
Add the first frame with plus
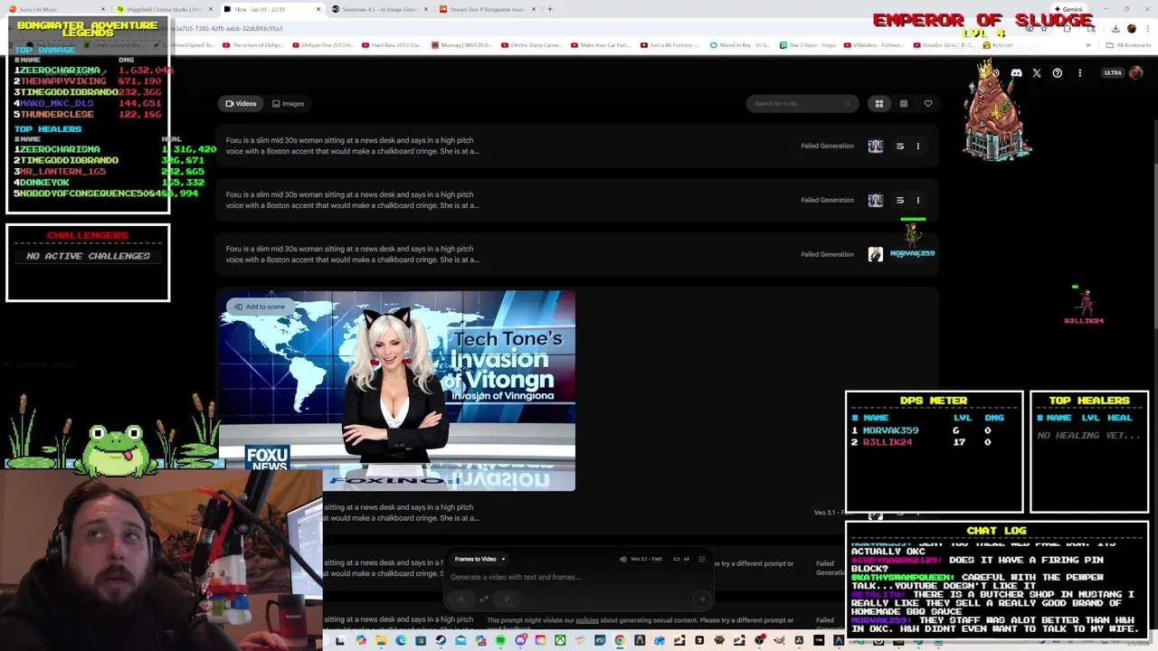[460, 599]
